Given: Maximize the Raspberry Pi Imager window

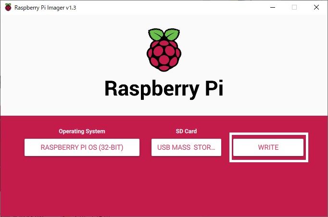Looking at the screenshot, I should click(294, 7).
